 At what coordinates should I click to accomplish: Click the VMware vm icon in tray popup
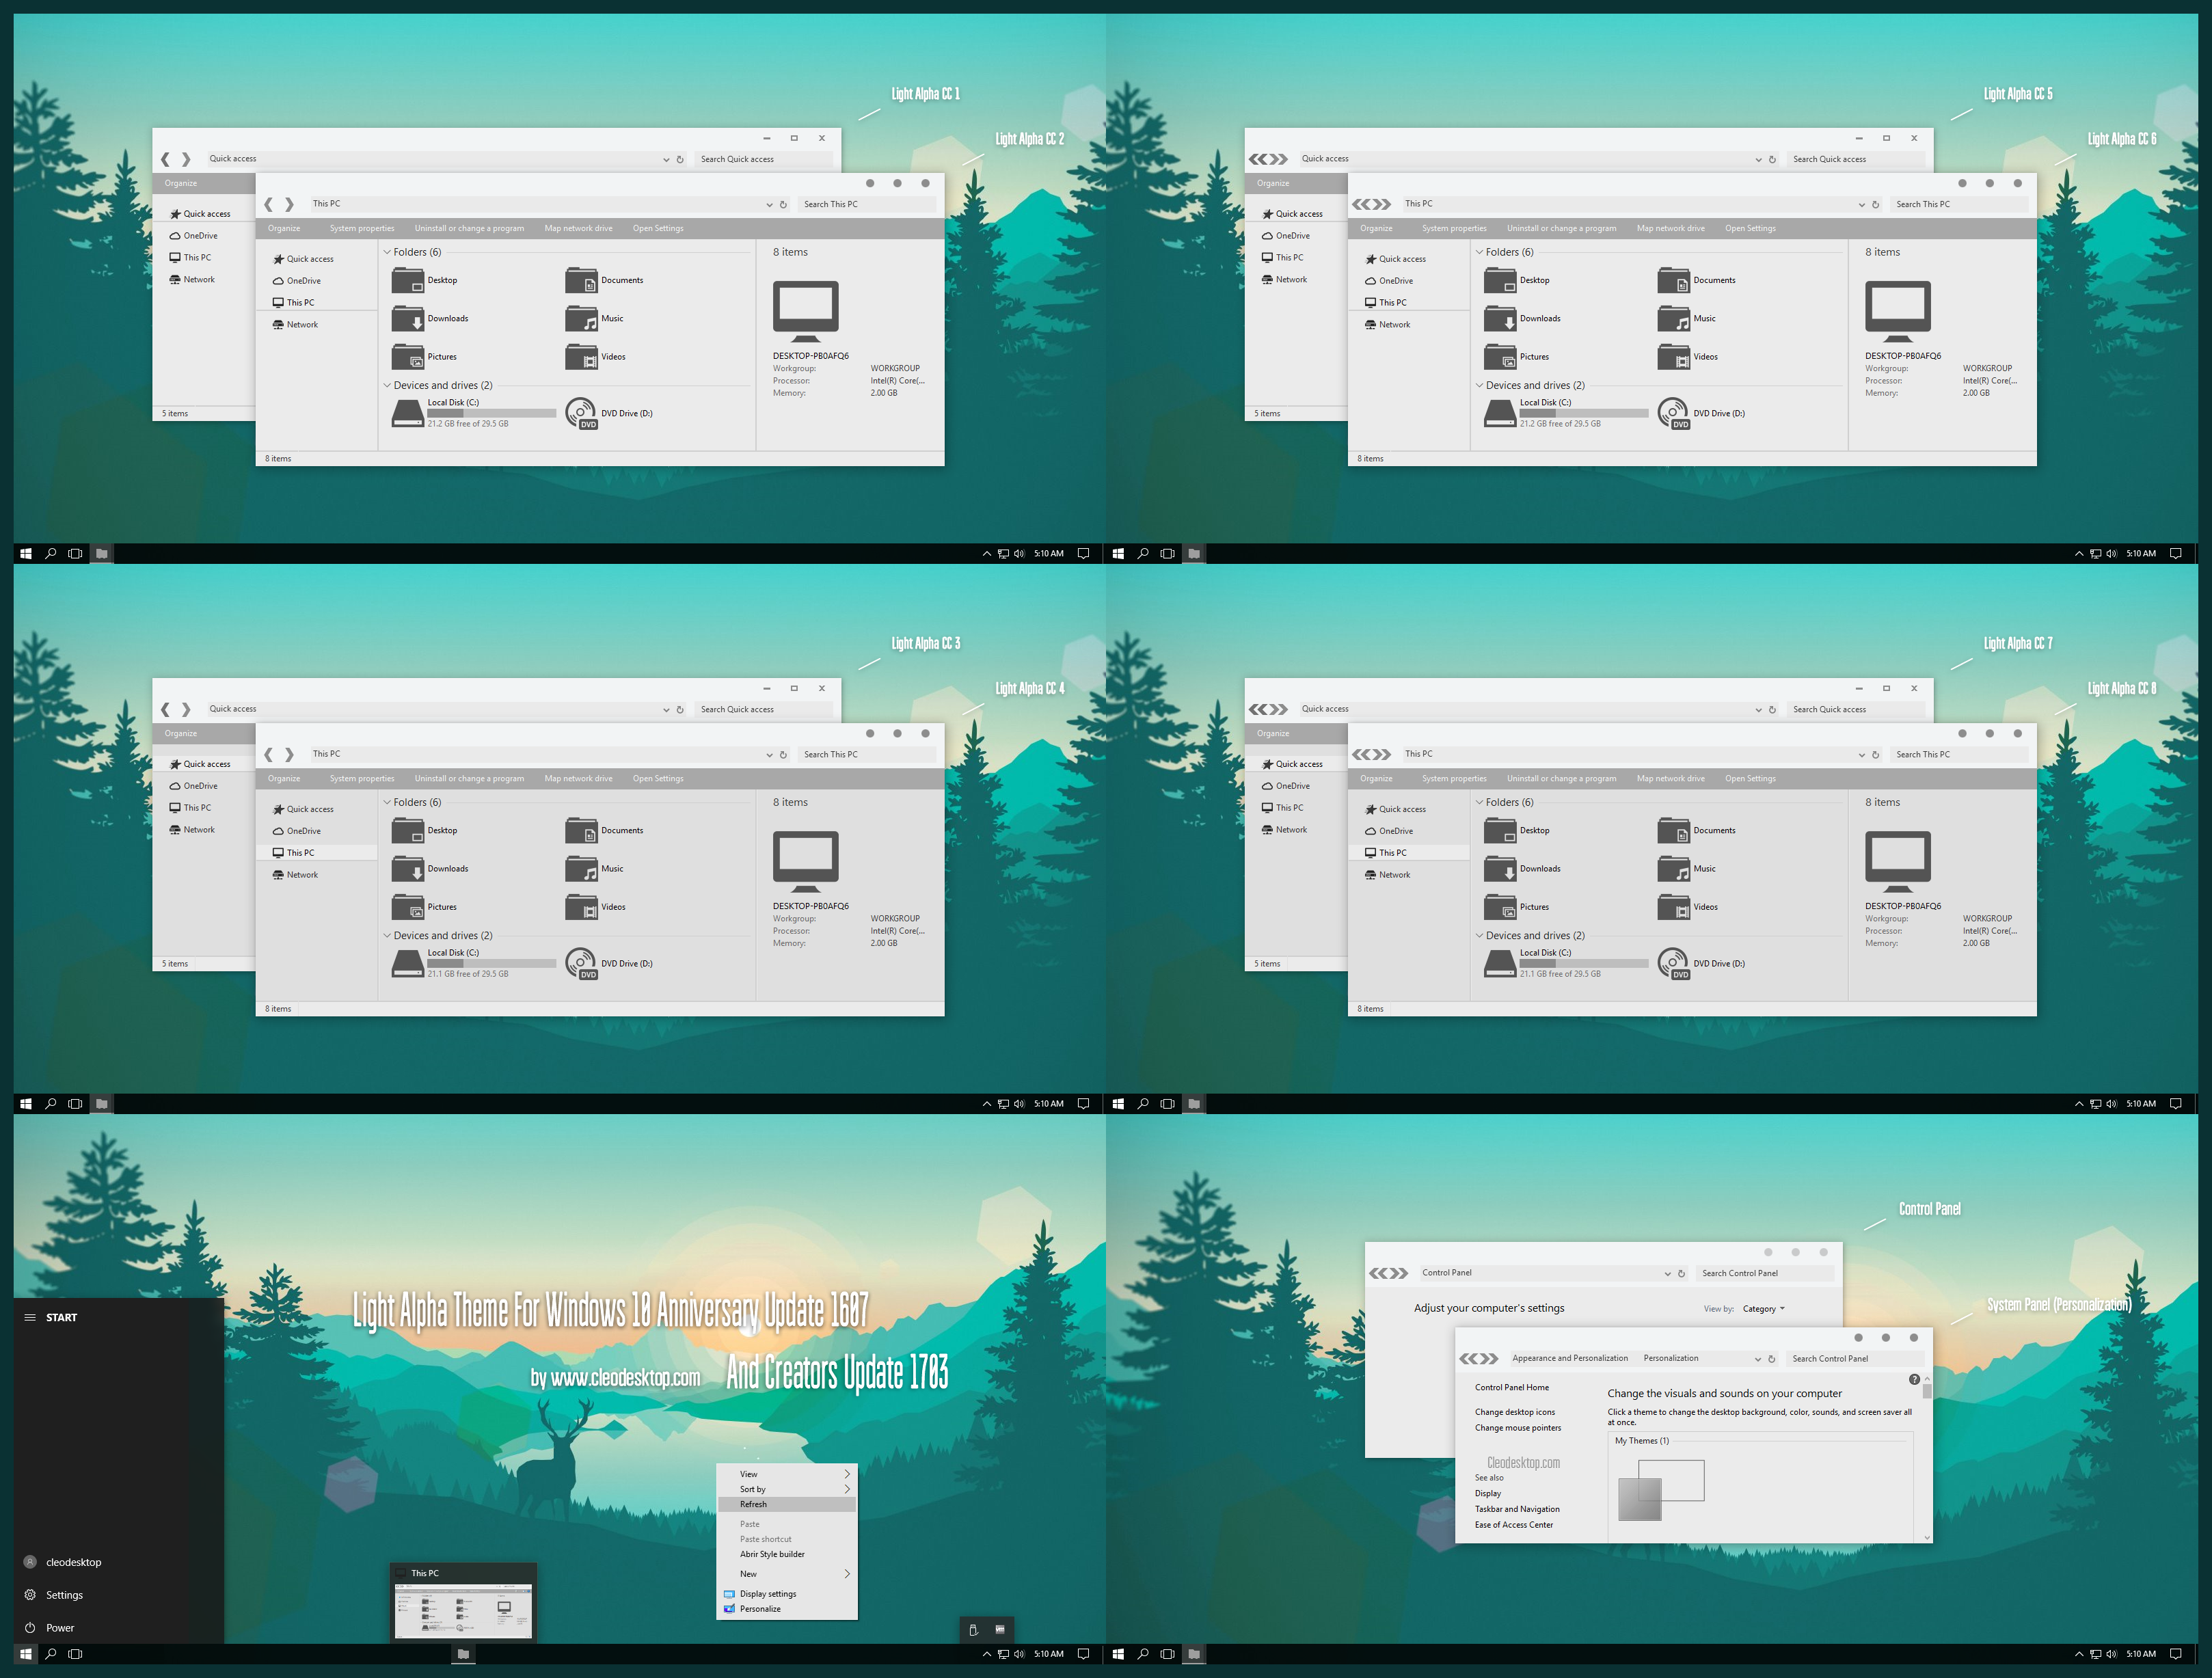(x=999, y=1630)
